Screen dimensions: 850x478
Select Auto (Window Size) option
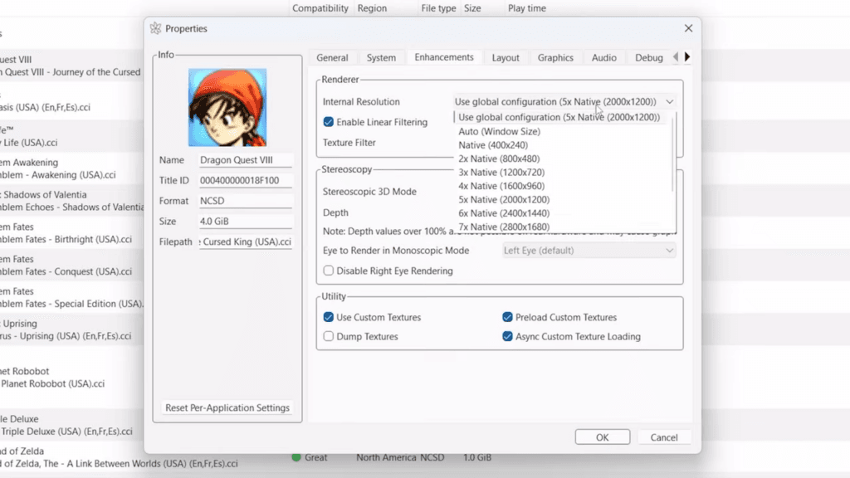(x=499, y=131)
